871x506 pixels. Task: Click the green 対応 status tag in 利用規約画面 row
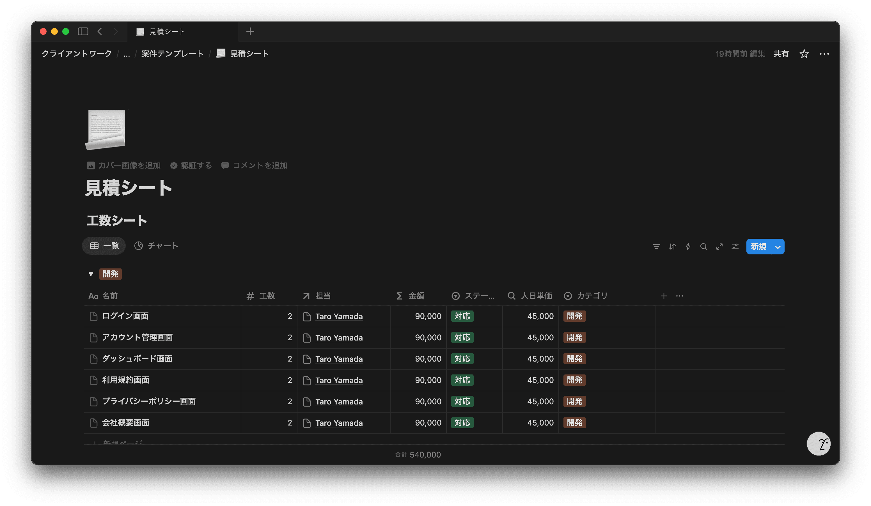tap(462, 380)
